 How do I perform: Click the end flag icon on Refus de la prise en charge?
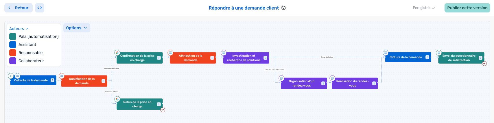point(163,110)
